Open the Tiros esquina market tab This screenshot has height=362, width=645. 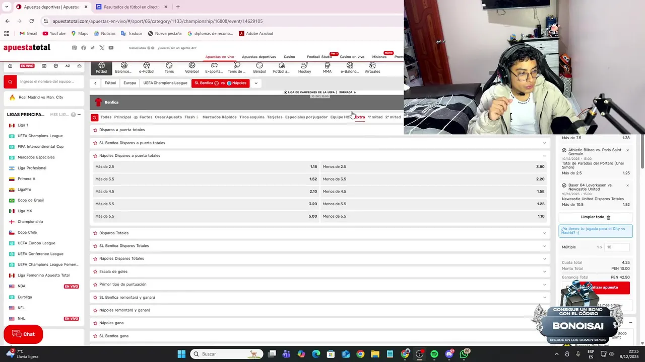click(251, 117)
